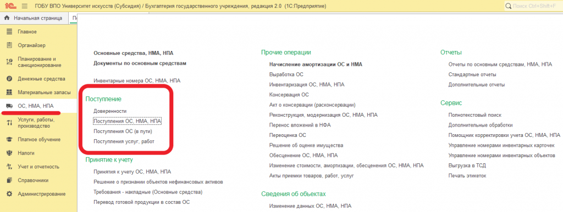Click the Платное обучение icon

pos(10,140)
